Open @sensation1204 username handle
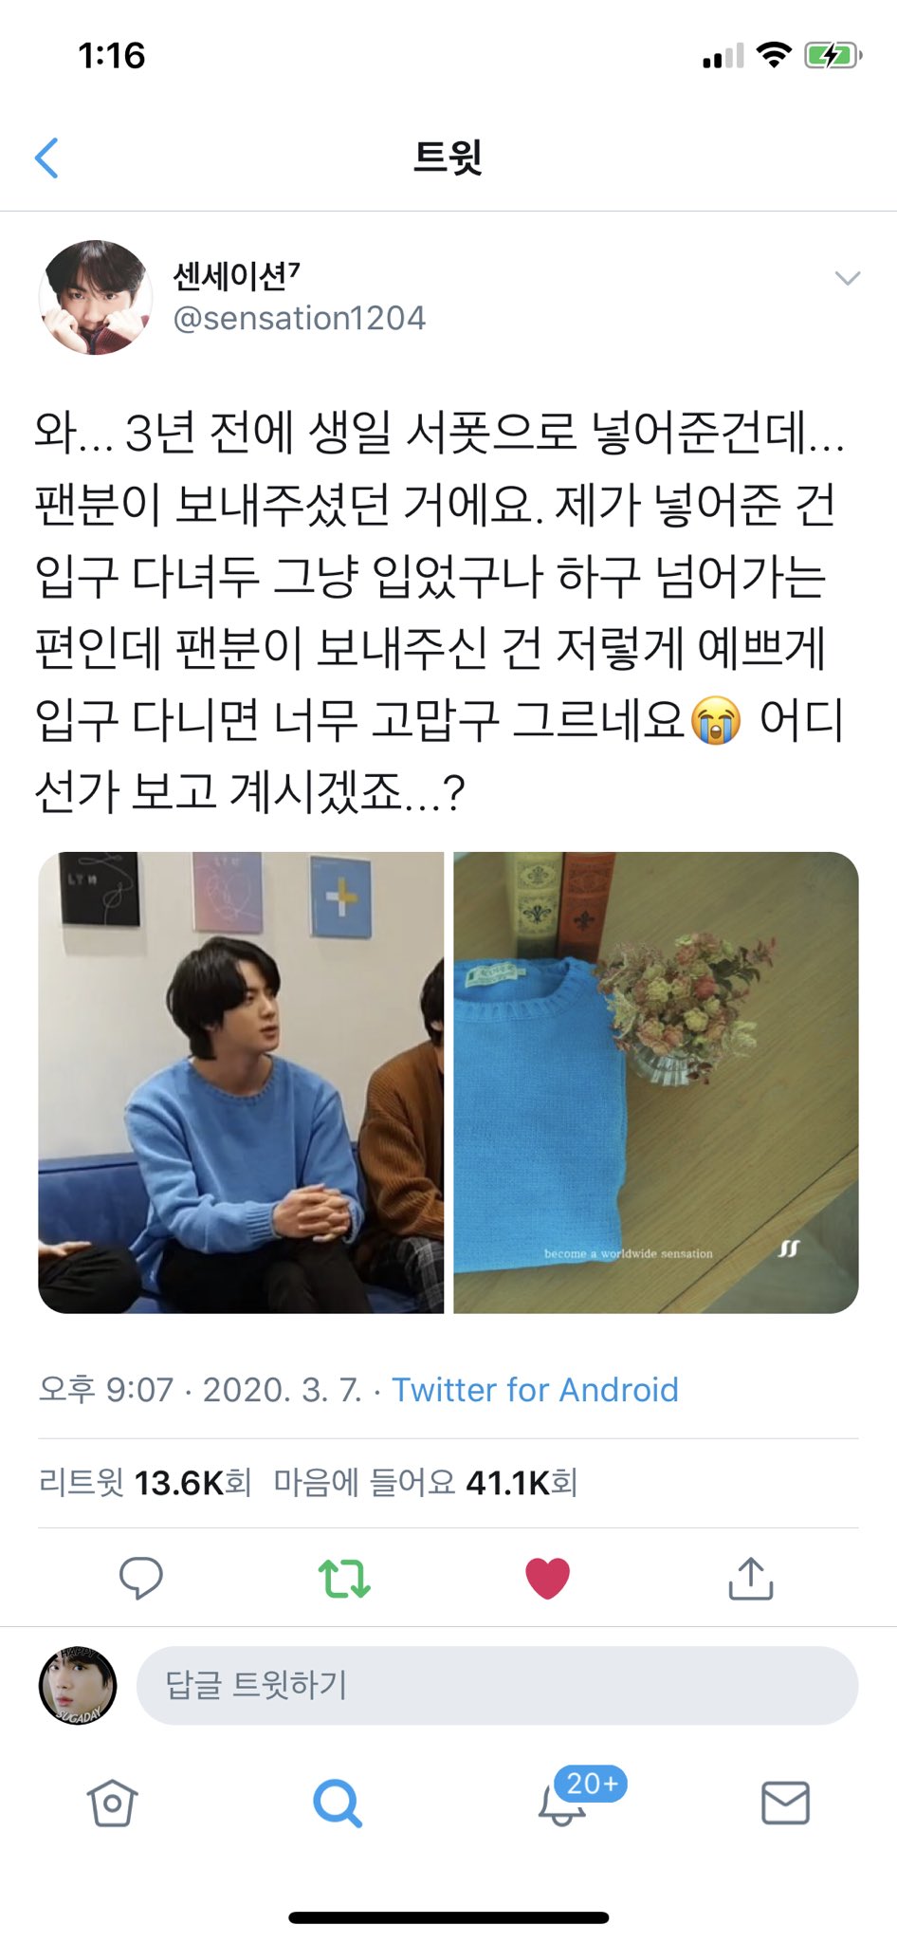The height and width of the screenshot is (1943, 897). pos(299,318)
